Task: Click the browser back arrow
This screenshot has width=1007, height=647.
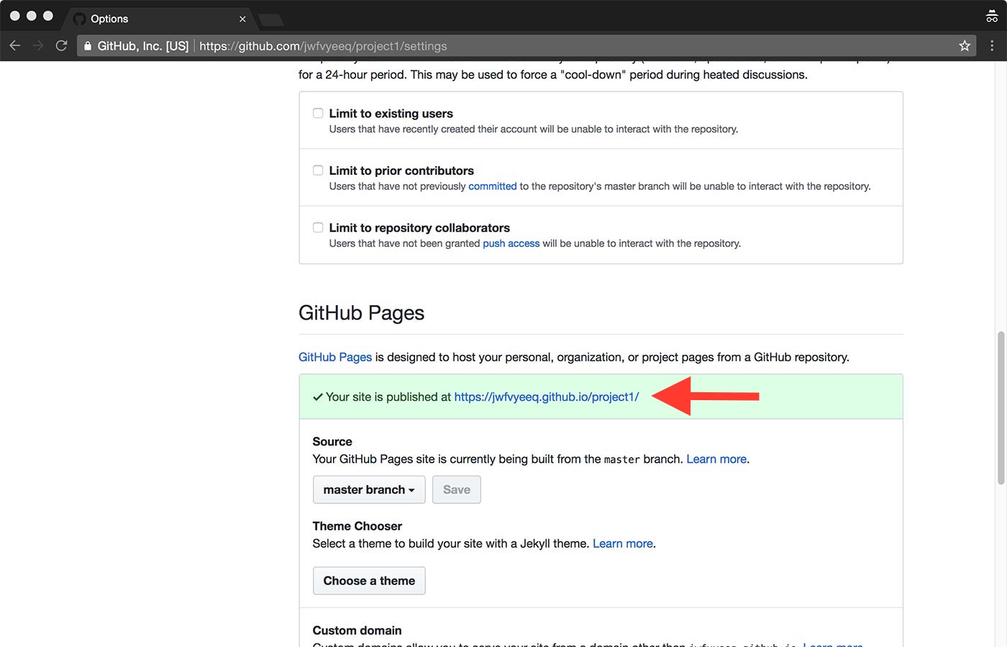Action: coord(15,46)
